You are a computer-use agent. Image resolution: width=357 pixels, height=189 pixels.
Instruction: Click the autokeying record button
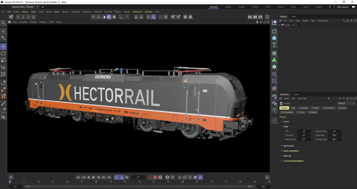point(155,177)
